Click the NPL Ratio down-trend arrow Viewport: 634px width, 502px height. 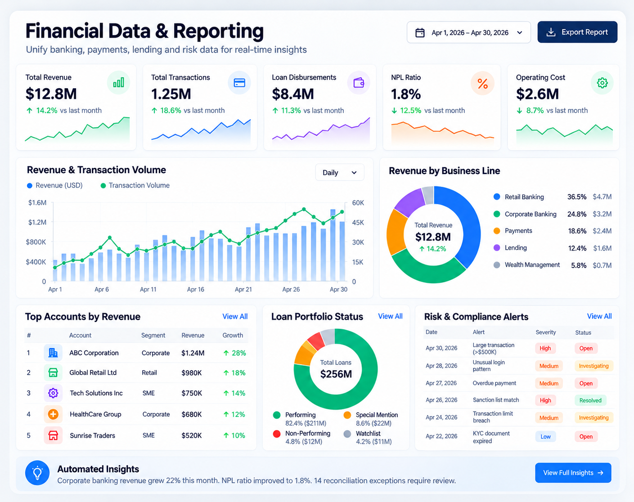click(x=394, y=111)
